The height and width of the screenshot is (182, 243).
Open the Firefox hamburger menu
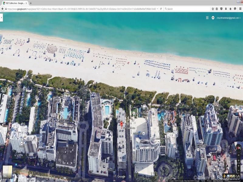pyautogui.click(x=240, y=9)
